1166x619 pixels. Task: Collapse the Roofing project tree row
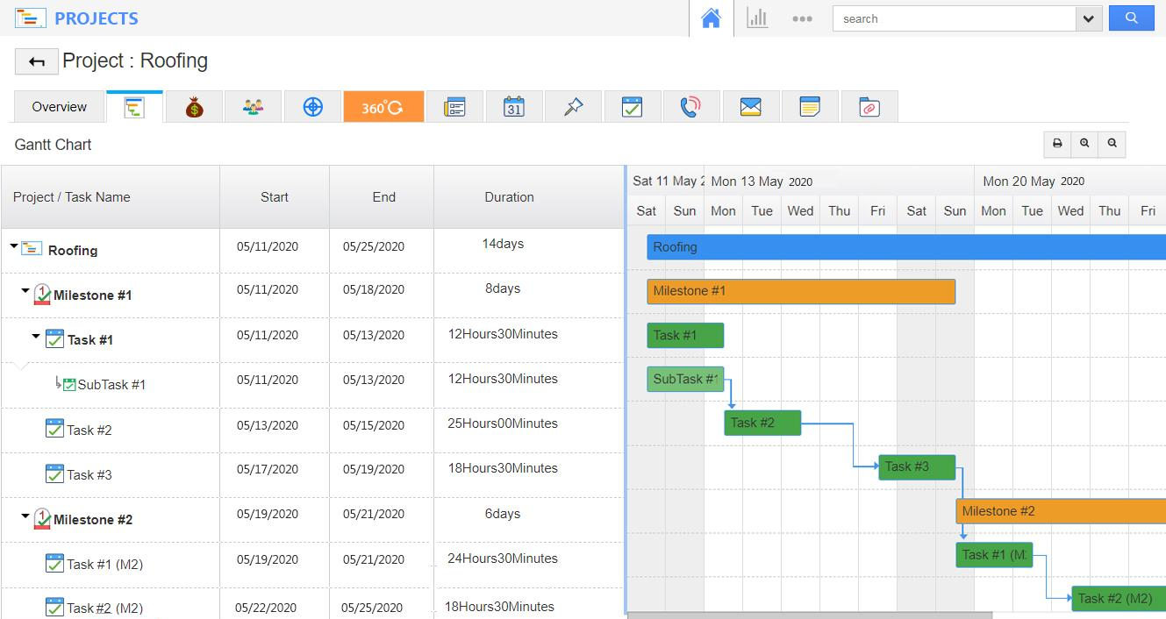tap(14, 247)
